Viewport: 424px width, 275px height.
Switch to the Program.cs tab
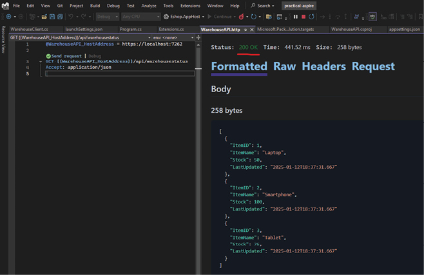130,29
